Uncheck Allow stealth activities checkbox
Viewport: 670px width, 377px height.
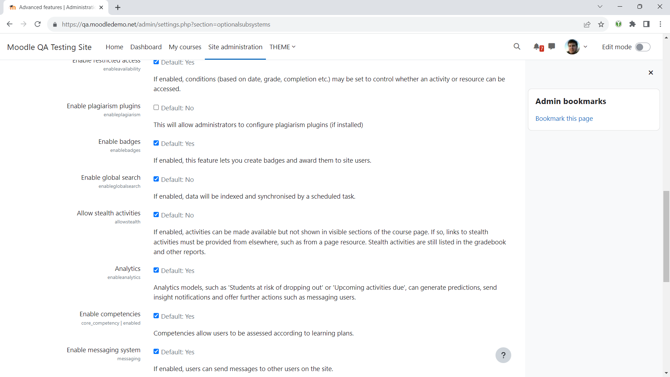[x=156, y=215]
